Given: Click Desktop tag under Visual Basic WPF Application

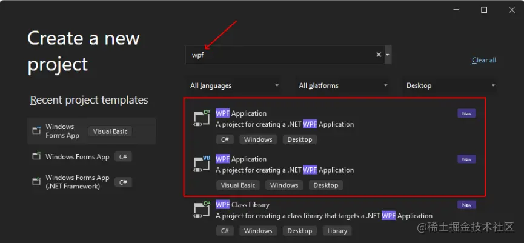Looking at the screenshot, I should point(326,185).
